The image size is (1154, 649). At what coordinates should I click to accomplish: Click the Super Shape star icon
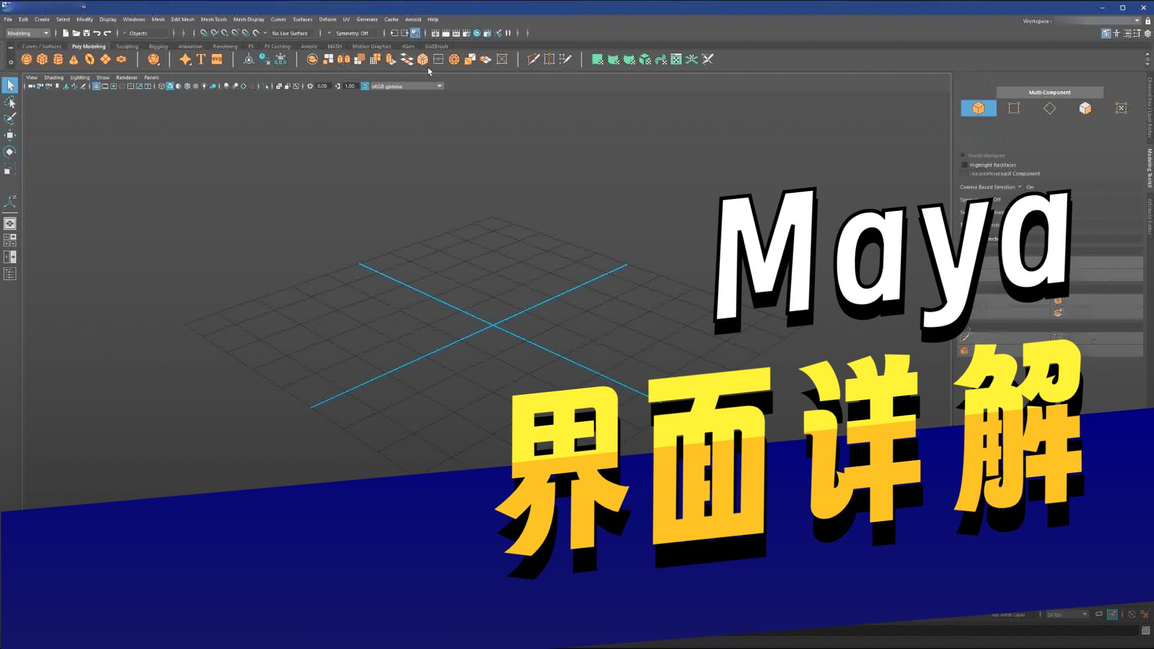(x=185, y=59)
